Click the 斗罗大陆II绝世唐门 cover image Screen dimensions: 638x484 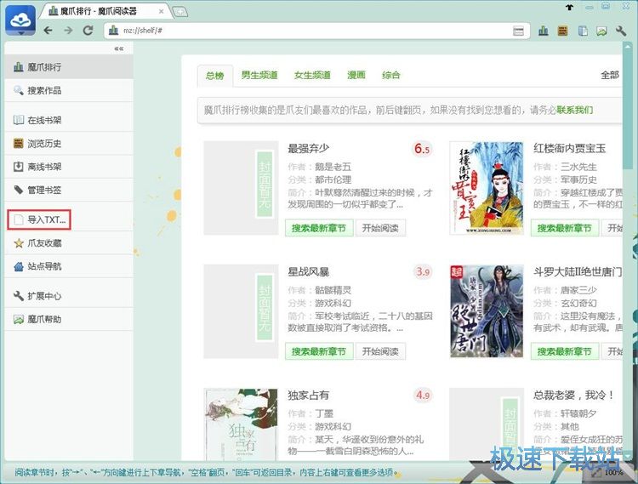487,311
